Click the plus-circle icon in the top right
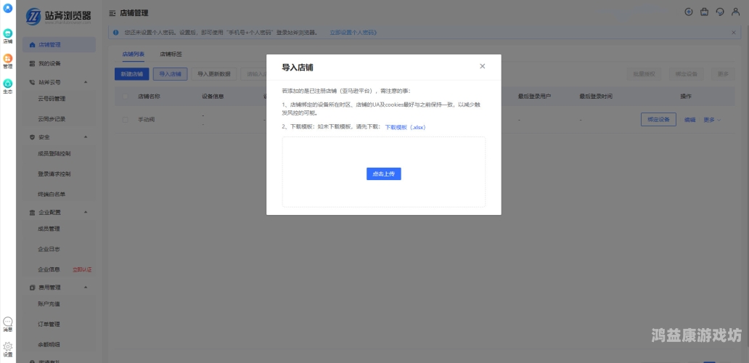This screenshot has height=363, width=749. [688, 12]
